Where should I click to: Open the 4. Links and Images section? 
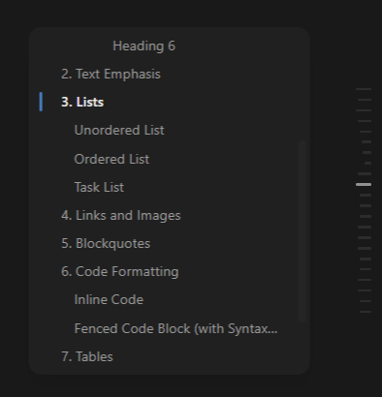coord(121,215)
